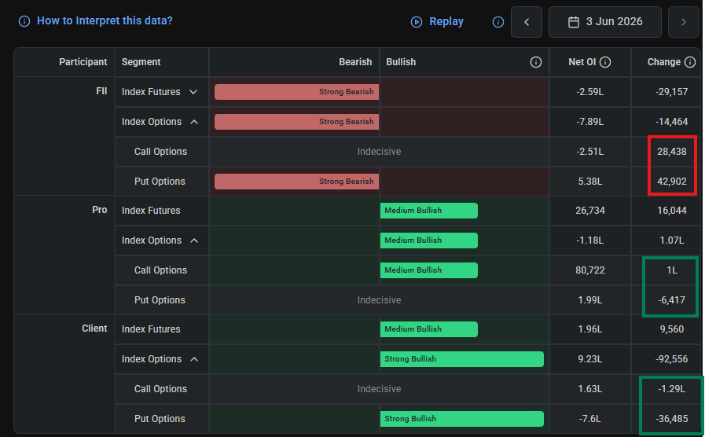Start the Replay playback

click(437, 21)
